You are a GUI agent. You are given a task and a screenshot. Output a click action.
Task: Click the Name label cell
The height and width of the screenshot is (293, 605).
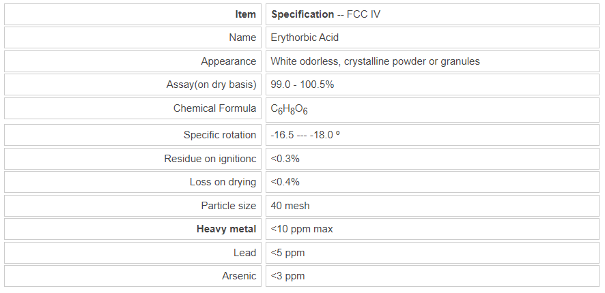(242, 37)
